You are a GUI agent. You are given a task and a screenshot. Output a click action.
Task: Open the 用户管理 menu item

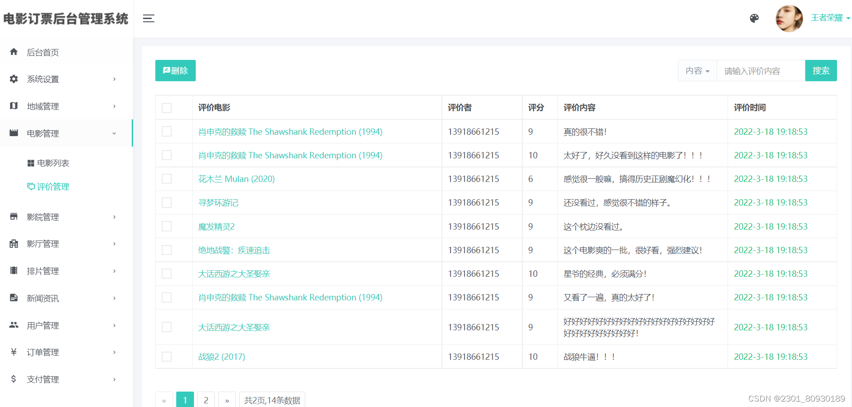(x=66, y=325)
